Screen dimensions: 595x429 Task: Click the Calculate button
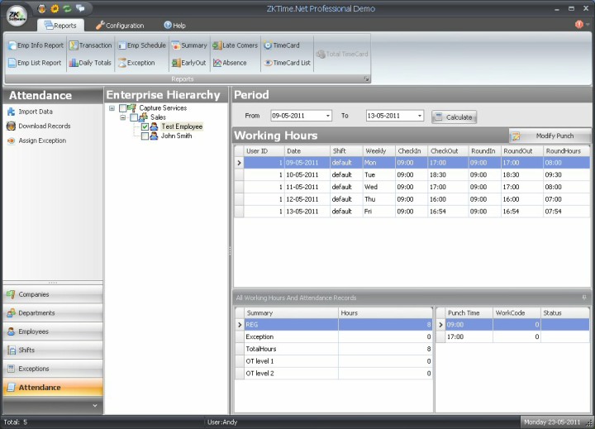point(454,117)
